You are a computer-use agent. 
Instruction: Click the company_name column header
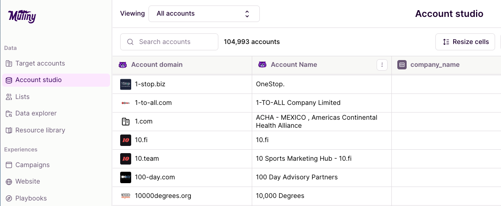point(446,65)
